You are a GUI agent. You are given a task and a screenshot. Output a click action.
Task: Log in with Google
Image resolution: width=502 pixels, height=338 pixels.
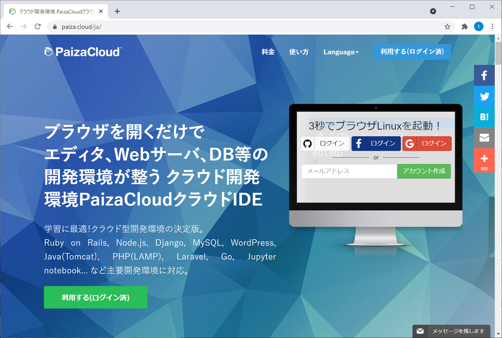click(x=427, y=143)
